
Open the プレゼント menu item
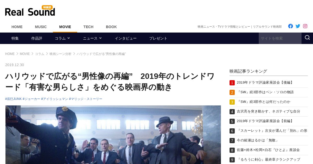pyautogui.click(x=158, y=38)
